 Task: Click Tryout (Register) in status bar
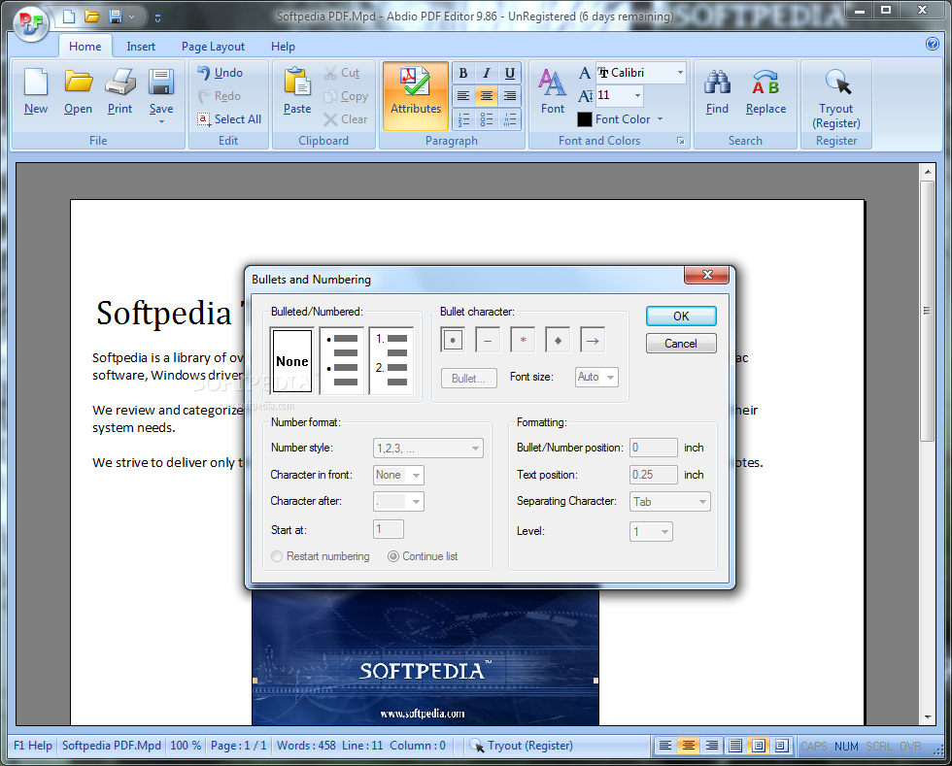click(x=522, y=746)
